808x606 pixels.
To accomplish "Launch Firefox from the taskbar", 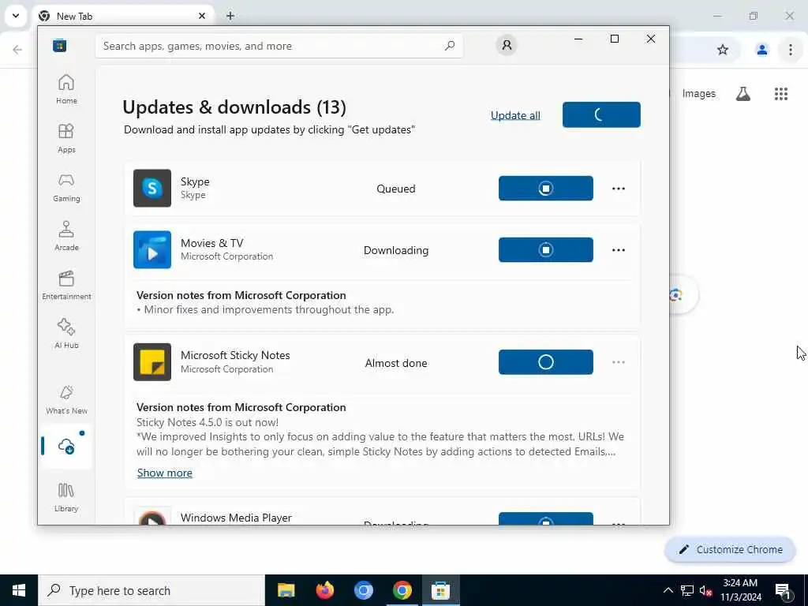I will click(324, 590).
